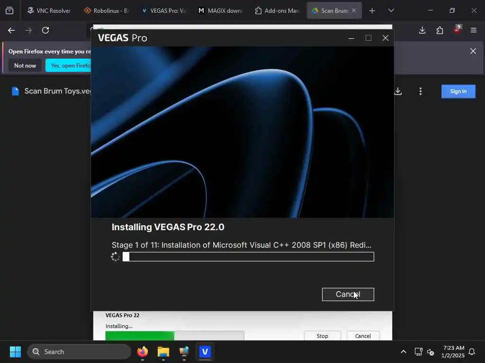Cancel the VEGAS Pro 22.0 installation

pyautogui.click(x=348, y=294)
